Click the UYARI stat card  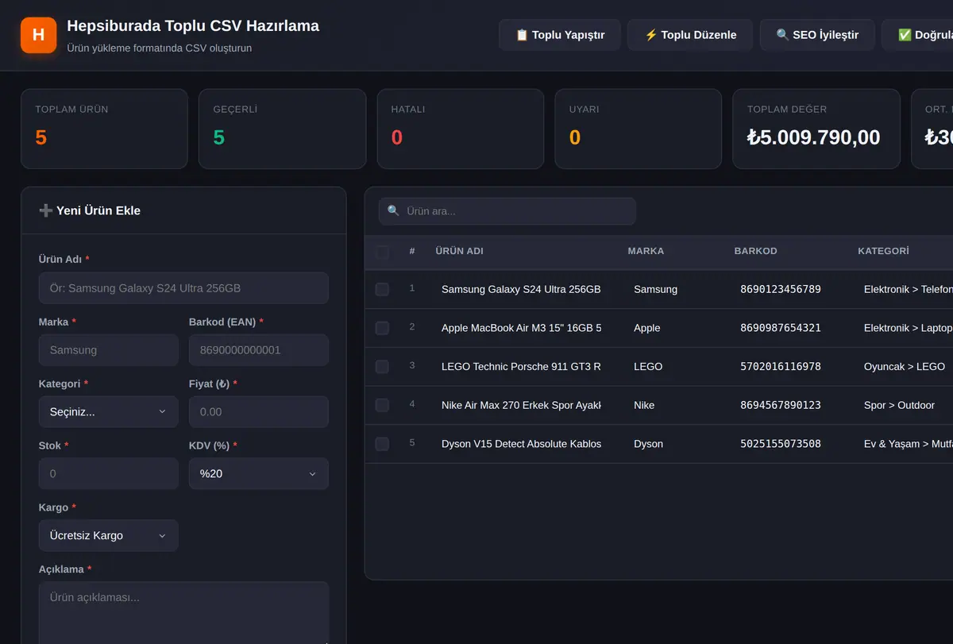tap(638, 129)
